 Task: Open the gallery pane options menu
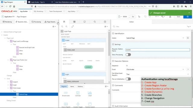click(106, 86)
